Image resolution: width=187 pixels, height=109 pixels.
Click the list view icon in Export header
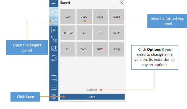click(112, 3)
